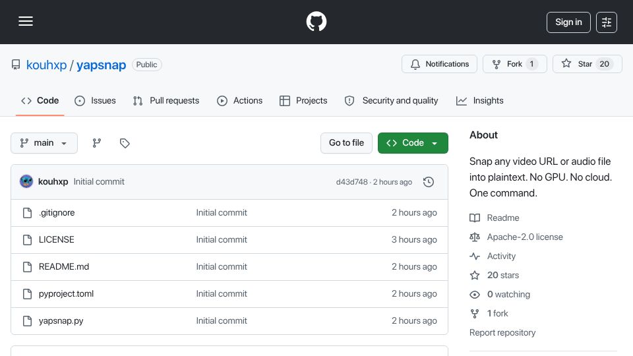Open Initial commit message in .gitignore row
Screen dimensions: 633x356
[x=222, y=213]
